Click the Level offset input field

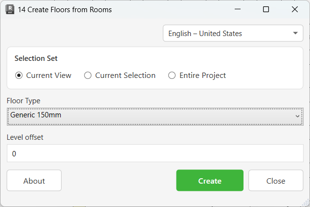155,153
